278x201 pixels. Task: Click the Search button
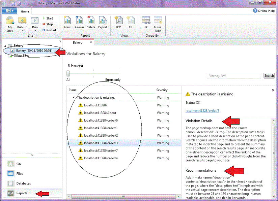pos(269,75)
